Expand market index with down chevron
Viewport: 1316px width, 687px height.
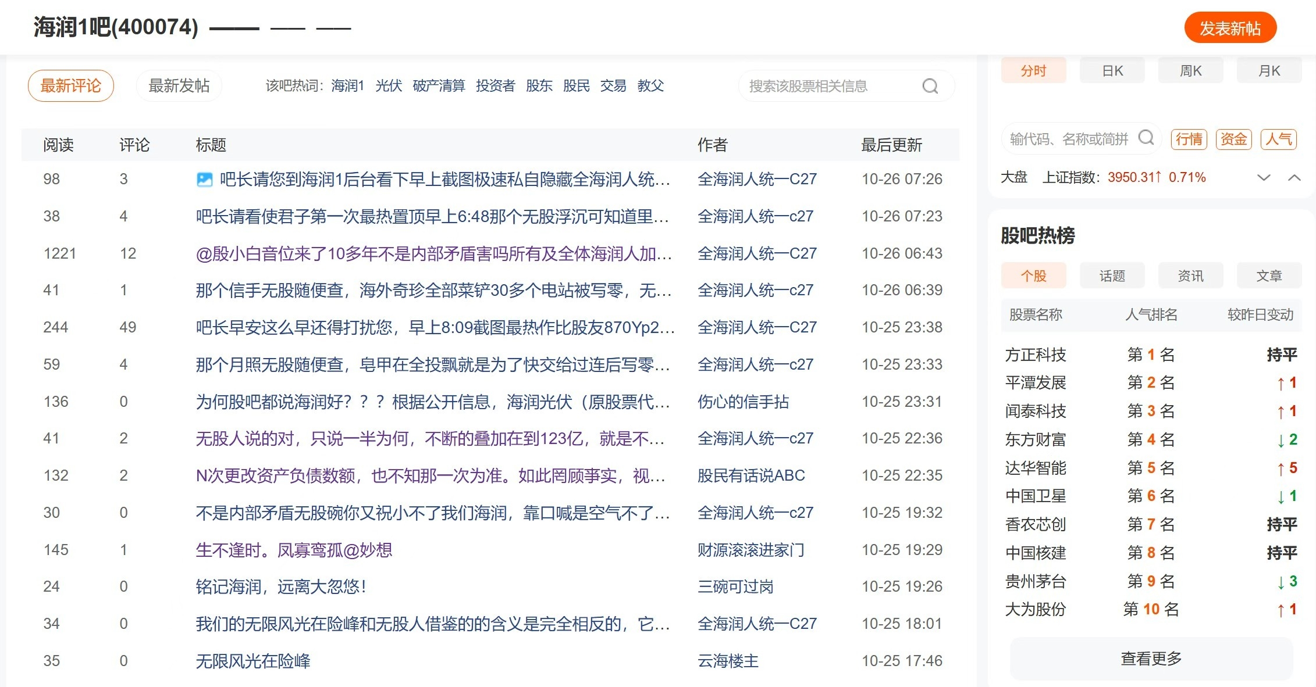click(x=1263, y=178)
